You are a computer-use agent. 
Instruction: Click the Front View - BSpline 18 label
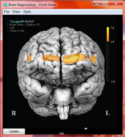tap(24, 25)
